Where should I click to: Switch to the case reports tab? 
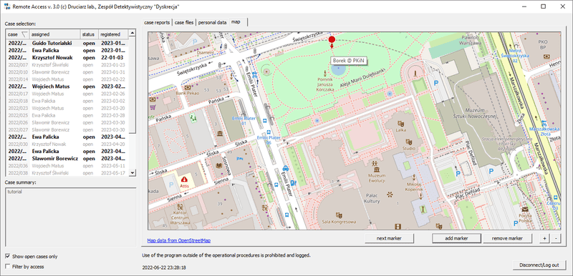(157, 22)
